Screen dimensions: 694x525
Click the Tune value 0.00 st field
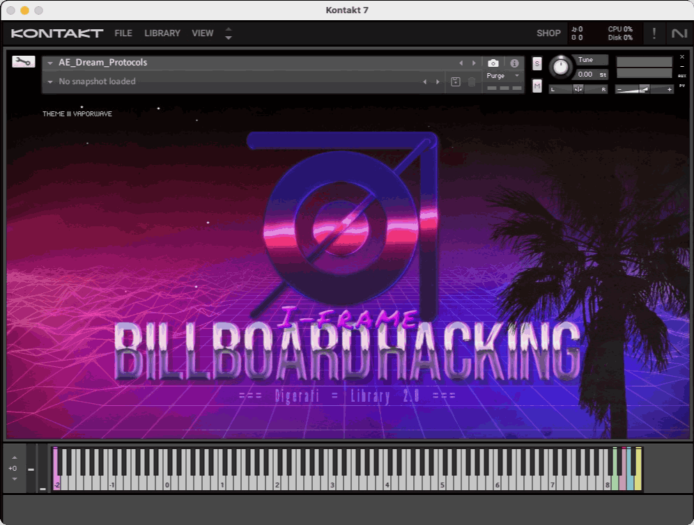(592, 75)
